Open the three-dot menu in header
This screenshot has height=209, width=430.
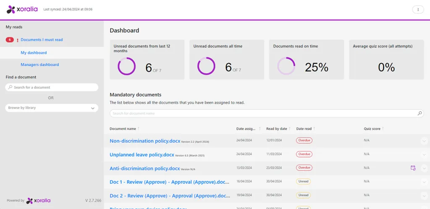[418, 9]
